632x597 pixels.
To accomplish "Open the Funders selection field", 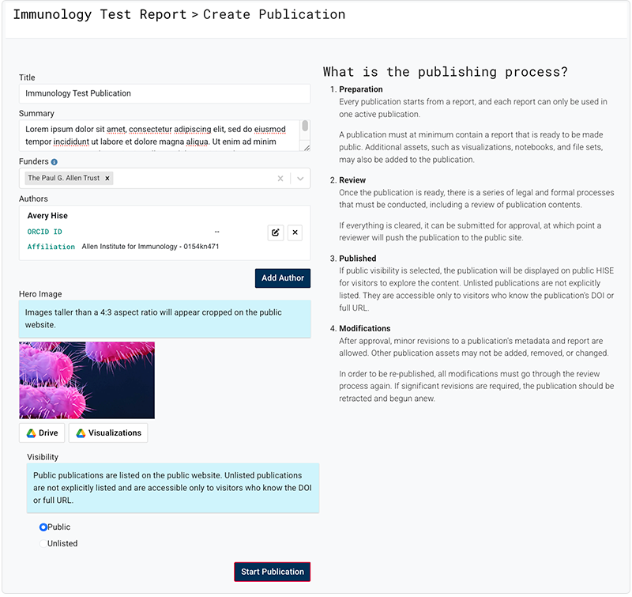I will (x=190, y=179).
